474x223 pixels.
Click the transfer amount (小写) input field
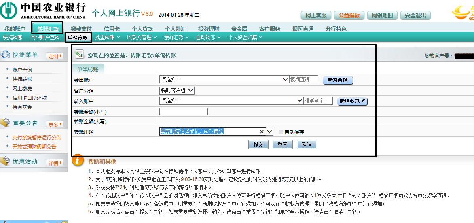tap(183, 112)
